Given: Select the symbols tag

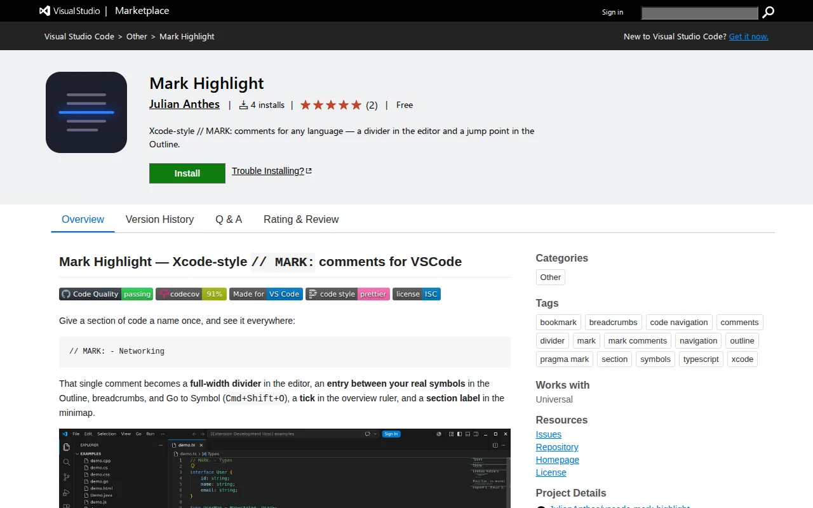Looking at the screenshot, I should click(x=655, y=359).
